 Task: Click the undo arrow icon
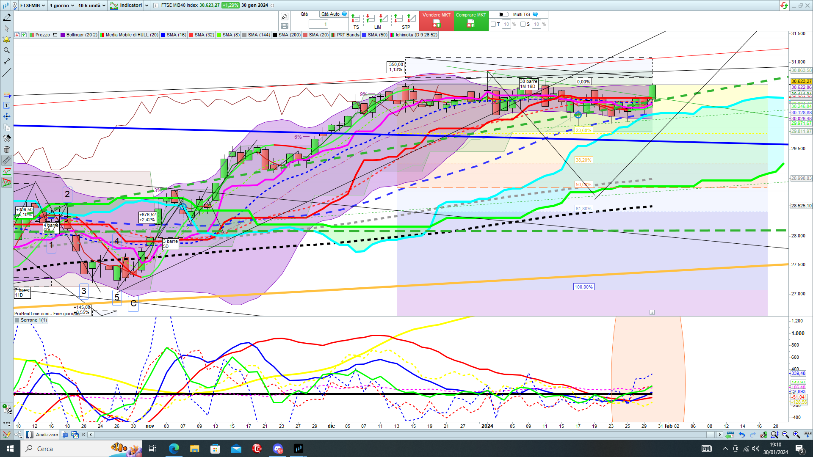pos(742,435)
